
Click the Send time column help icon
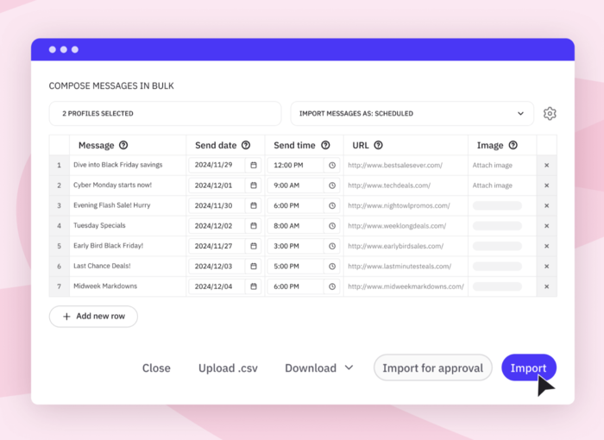coord(325,145)
